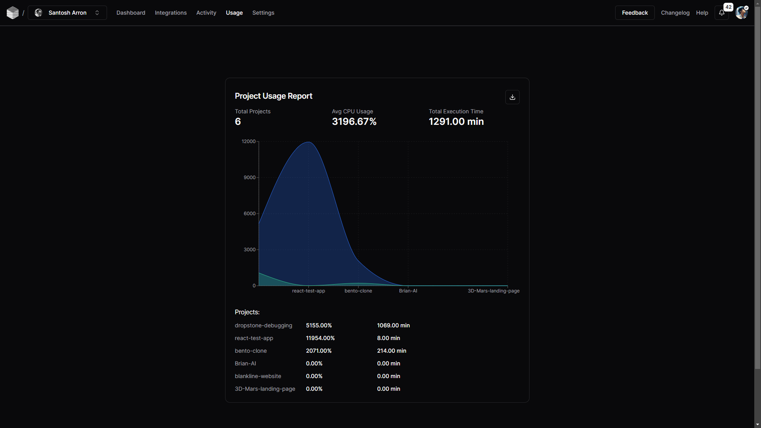This screenshot has width=761, height=428.
Task: Open the user profile avatar menu
Action: pyautogui.click(x=742, y=13)
